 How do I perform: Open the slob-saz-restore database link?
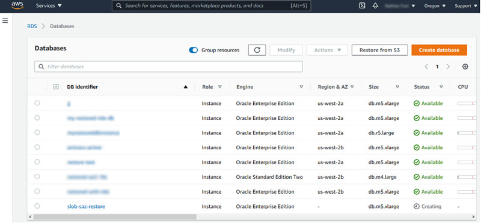[86, 206]
